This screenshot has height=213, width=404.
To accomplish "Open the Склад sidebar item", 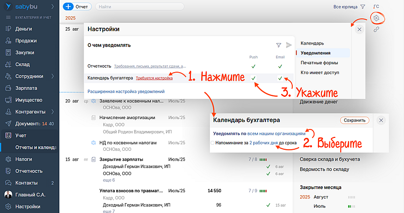I will click(23, 64).
